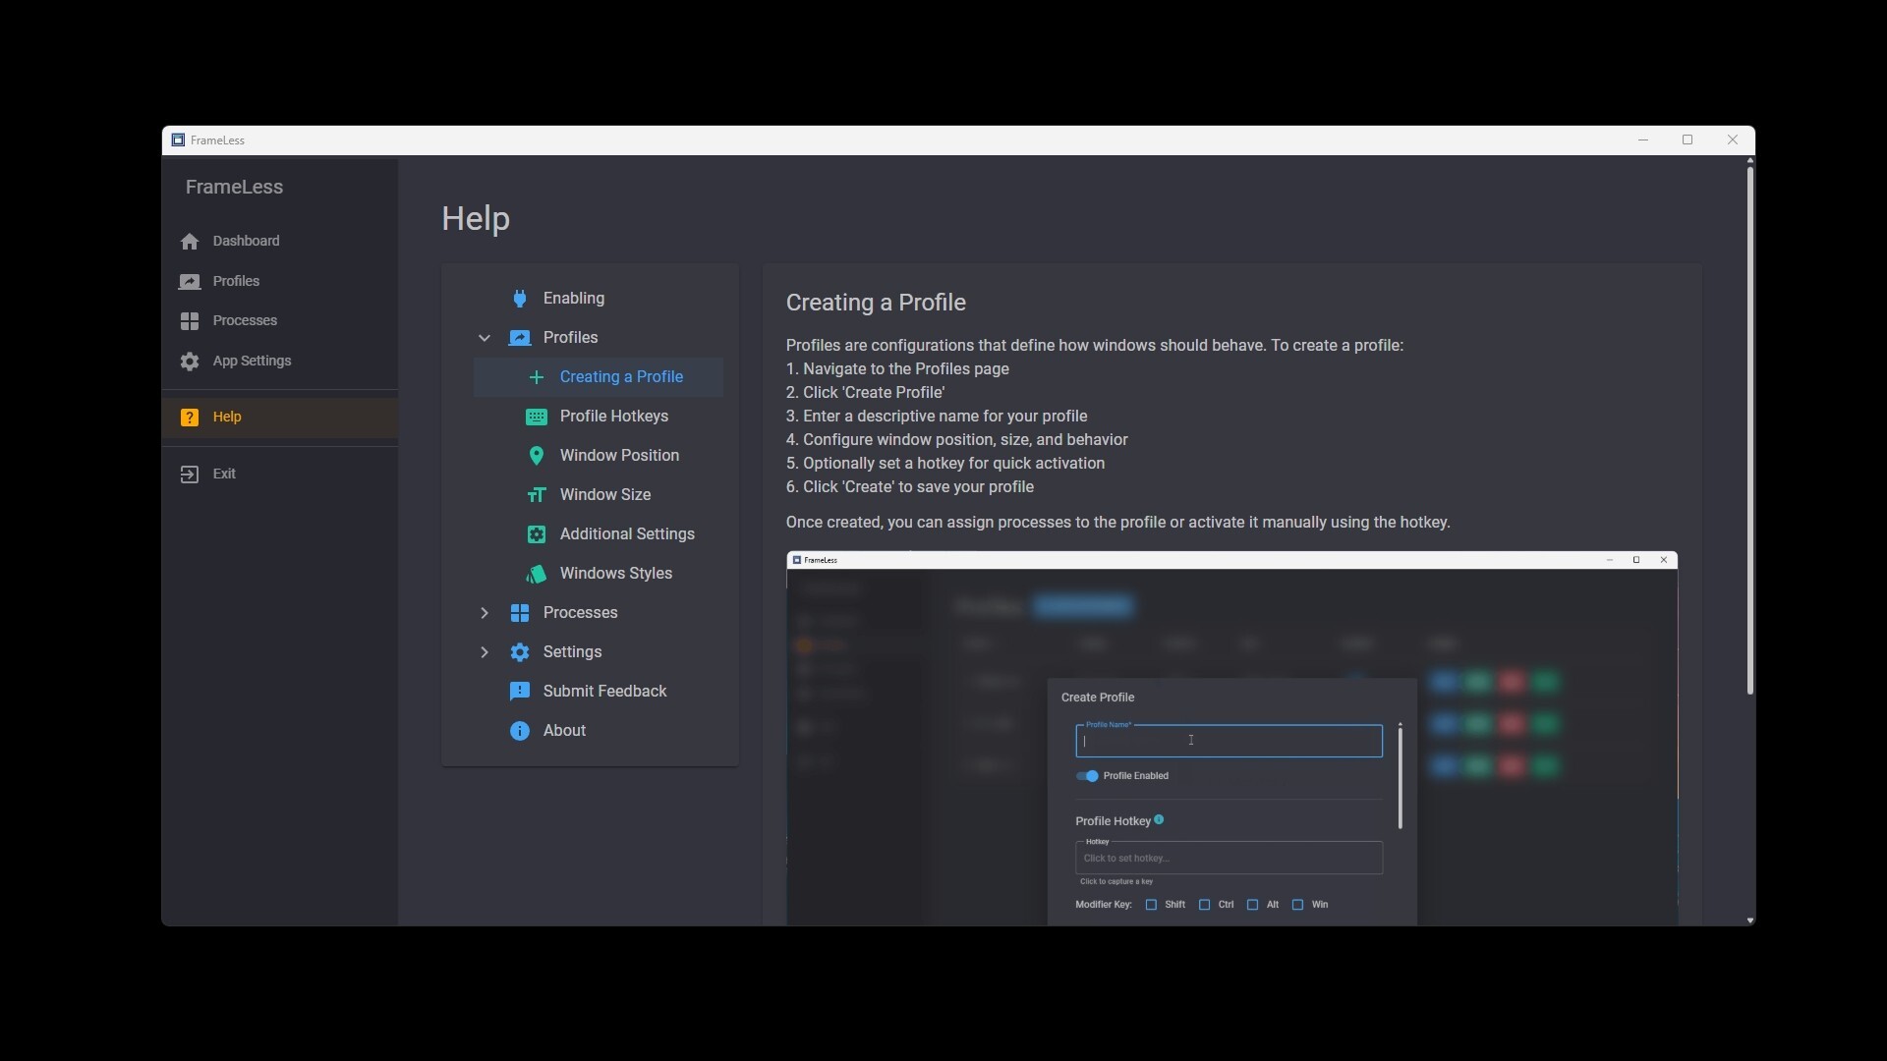Select the Window Size icon

tap(537, 495)
